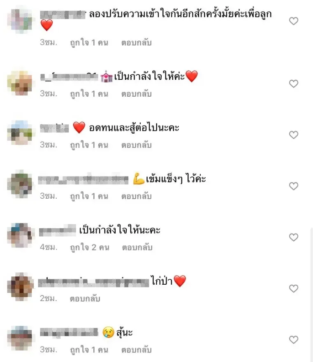The height and width of the screenshot is (362, 313).
Task: Like the comment about reconciling for the child
Action: [x=294, y=21]
